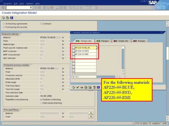Click the Delete line icon in dialog toolbar
The image size is (169, 126).
click(90, 87)
